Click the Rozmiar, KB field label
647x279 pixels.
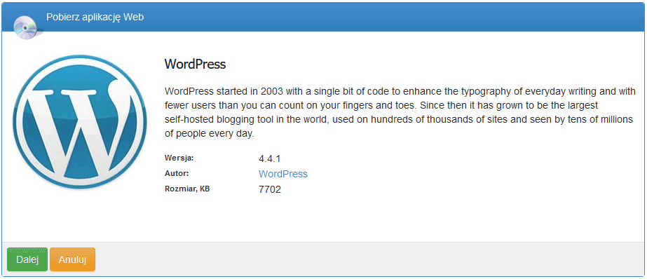coord(187,189)
